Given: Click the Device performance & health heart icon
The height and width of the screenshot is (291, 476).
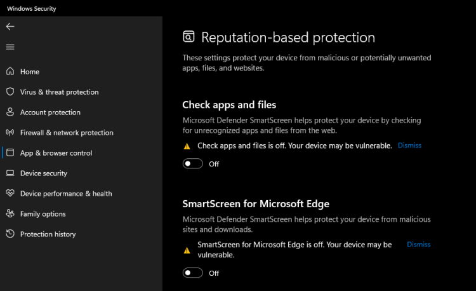Looking at the screenshot, I should [x=10, y=194].
